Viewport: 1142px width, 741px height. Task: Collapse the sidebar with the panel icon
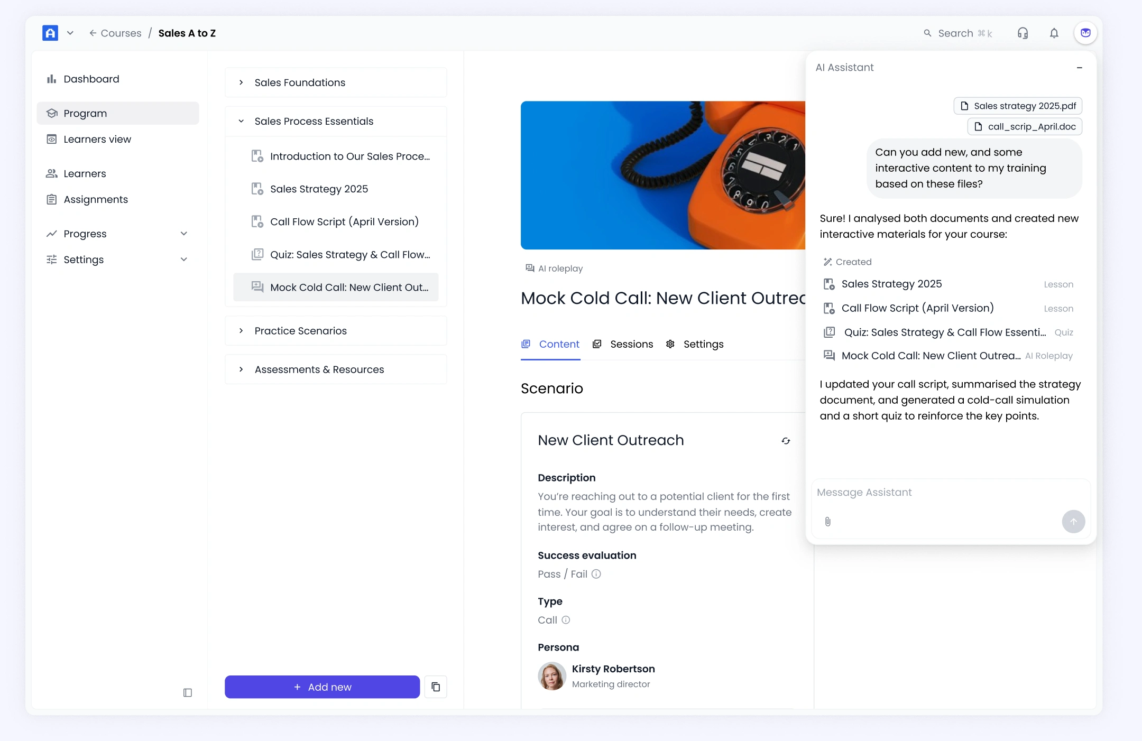coord(187,692)
